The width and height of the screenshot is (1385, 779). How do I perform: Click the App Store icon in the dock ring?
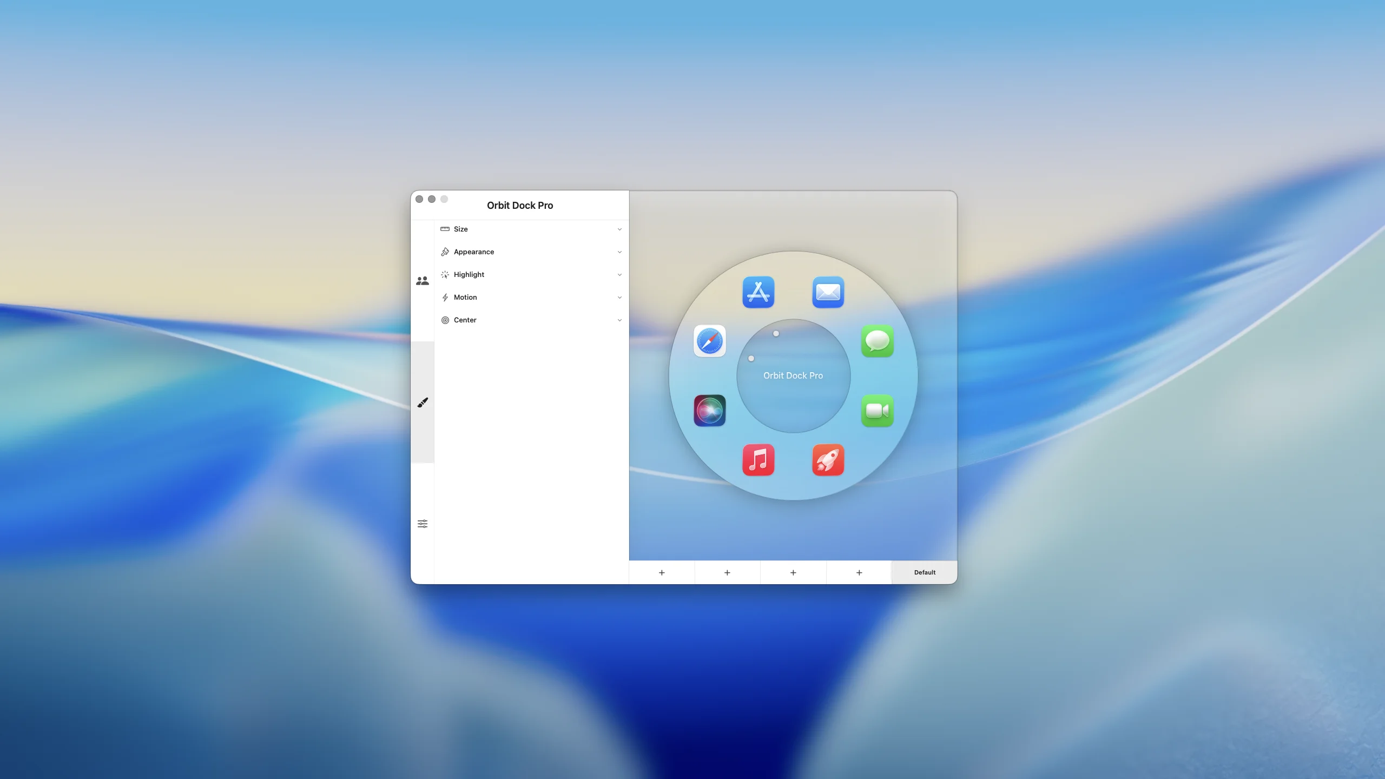click(x=759, y=292)
